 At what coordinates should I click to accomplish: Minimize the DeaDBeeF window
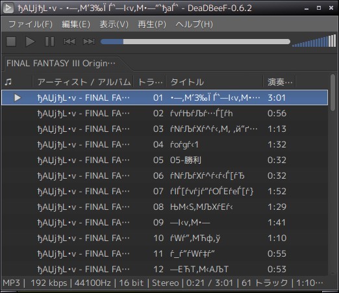click(x=307, y=8)
